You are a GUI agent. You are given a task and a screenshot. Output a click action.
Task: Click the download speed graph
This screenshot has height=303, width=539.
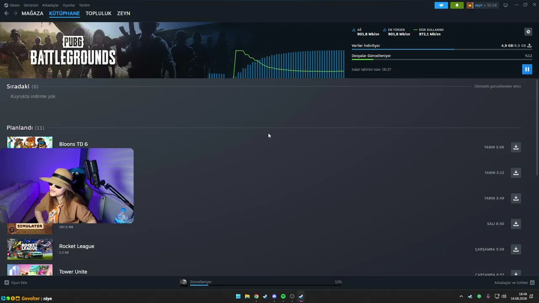277,64
